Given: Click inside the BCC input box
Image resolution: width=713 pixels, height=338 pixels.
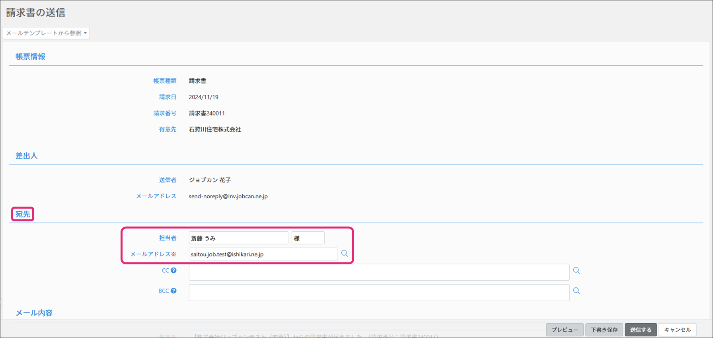Looking at the screenshot, I should [378, 293].
